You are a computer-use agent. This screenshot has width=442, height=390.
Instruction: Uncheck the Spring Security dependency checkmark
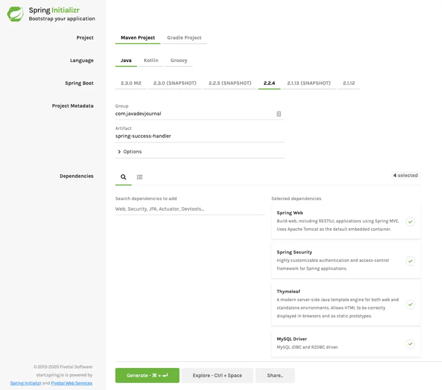410,261
